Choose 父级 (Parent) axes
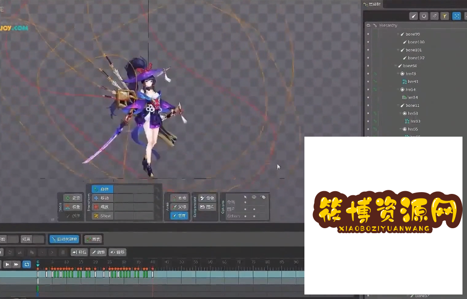The width and height of the screenshot is (467, 299). [x=179, y=207]
